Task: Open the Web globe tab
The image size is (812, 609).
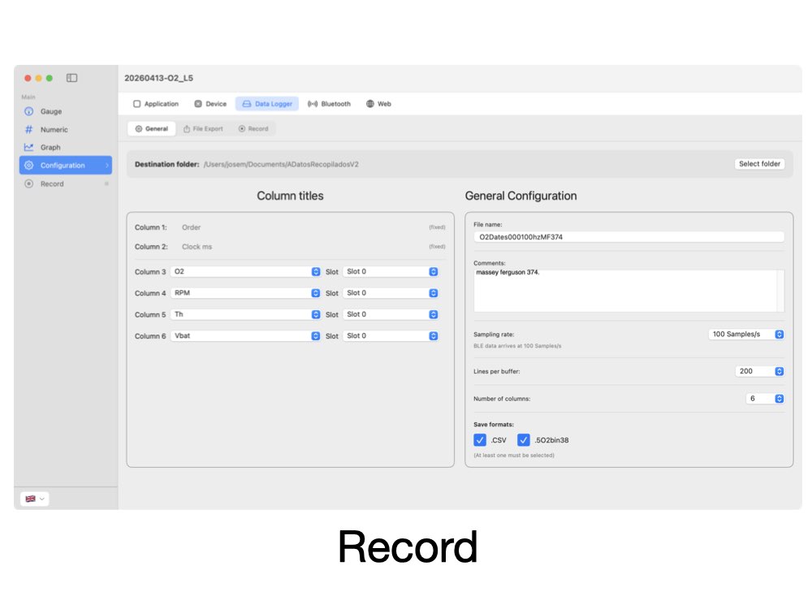Action: tap(378, 104)
